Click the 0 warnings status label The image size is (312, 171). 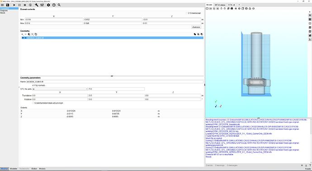(220, 166)
